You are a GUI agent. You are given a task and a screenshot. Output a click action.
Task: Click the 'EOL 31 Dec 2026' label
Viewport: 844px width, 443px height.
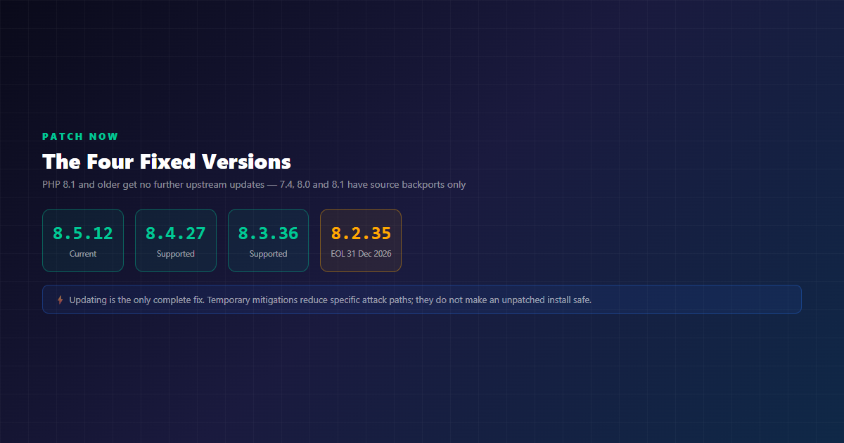(x=361, y=254)
